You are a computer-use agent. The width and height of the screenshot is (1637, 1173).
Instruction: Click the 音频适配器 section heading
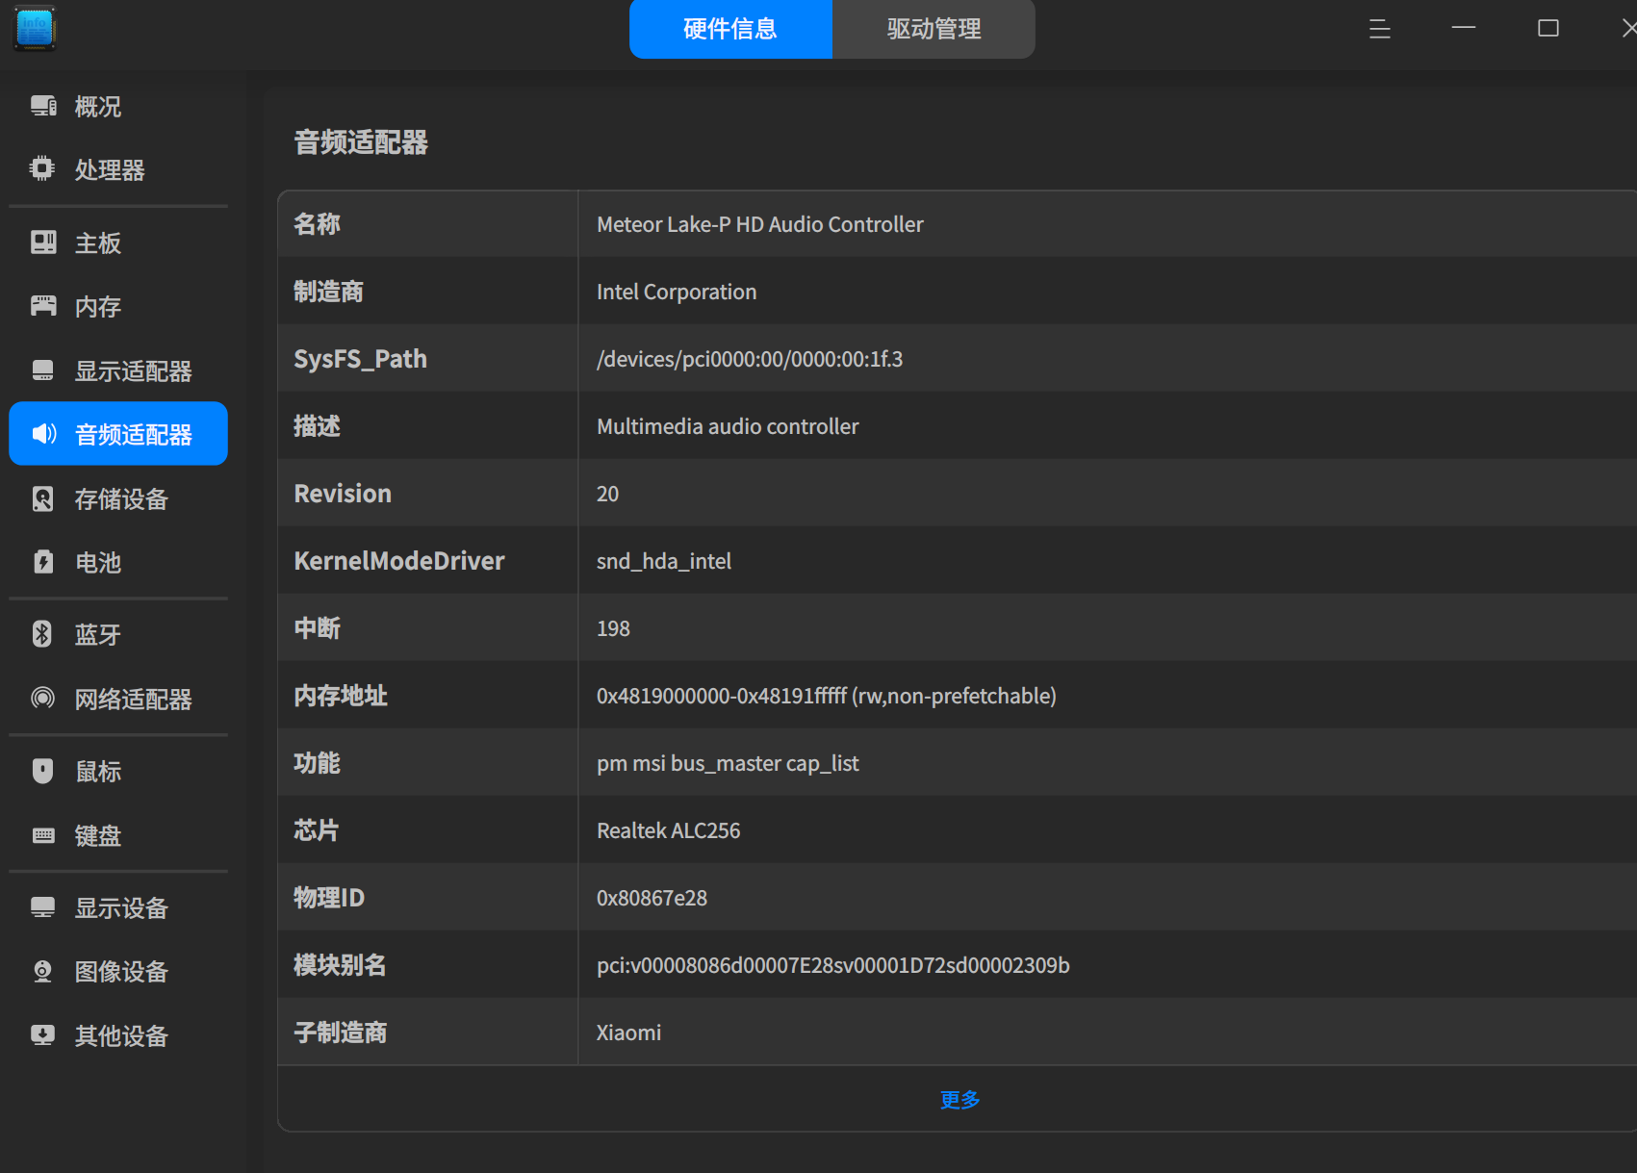click(361, 142)
